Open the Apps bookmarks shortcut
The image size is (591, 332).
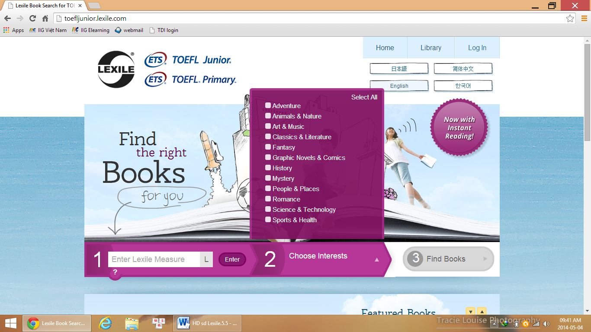pos(14,30)
